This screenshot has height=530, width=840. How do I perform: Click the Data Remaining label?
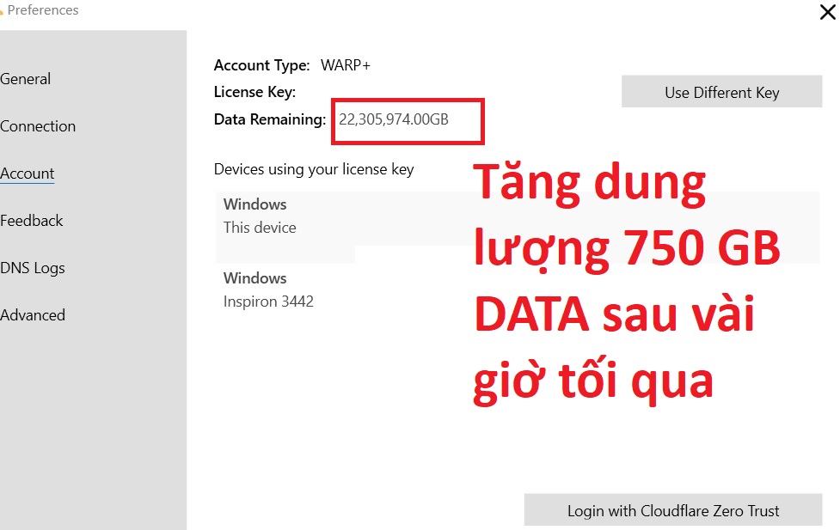(269, 119)
